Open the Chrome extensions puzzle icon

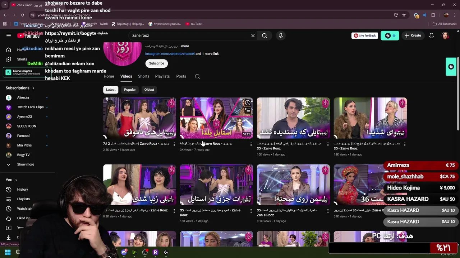pyautogui.click(x=433, y=15)
